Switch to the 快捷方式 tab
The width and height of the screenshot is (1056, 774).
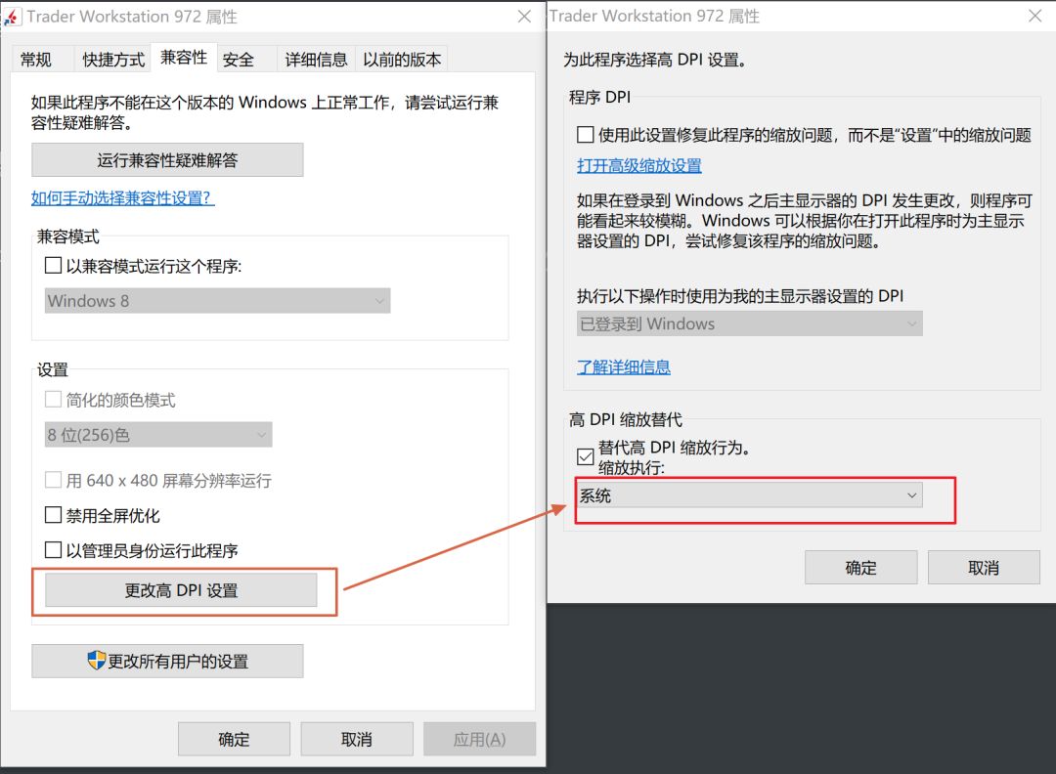pyautogui.click(x=111, y=59)
